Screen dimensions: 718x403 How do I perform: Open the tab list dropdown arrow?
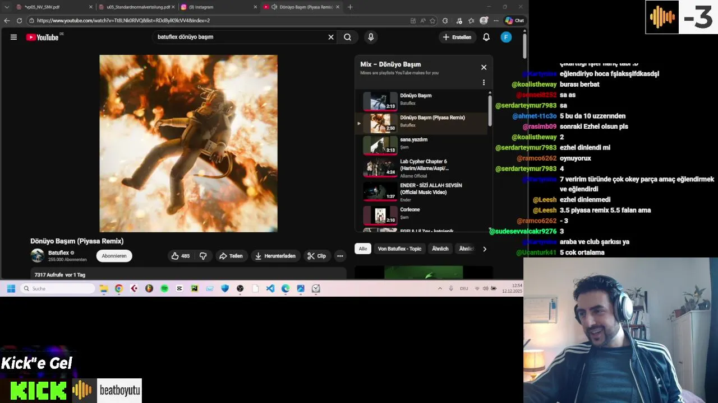click(x=7, y=7)
